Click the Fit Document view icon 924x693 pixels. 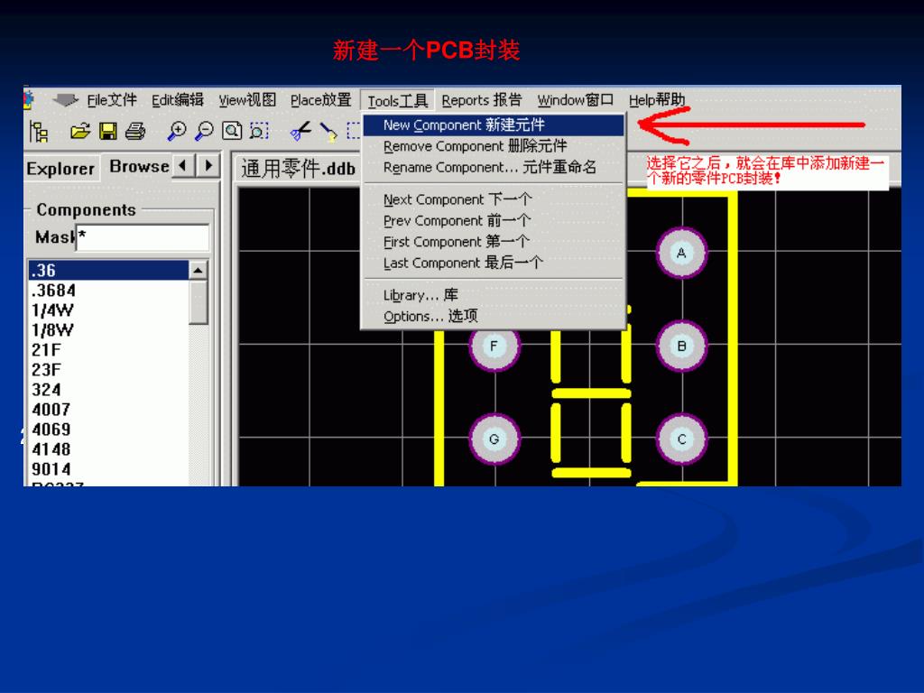232,131
